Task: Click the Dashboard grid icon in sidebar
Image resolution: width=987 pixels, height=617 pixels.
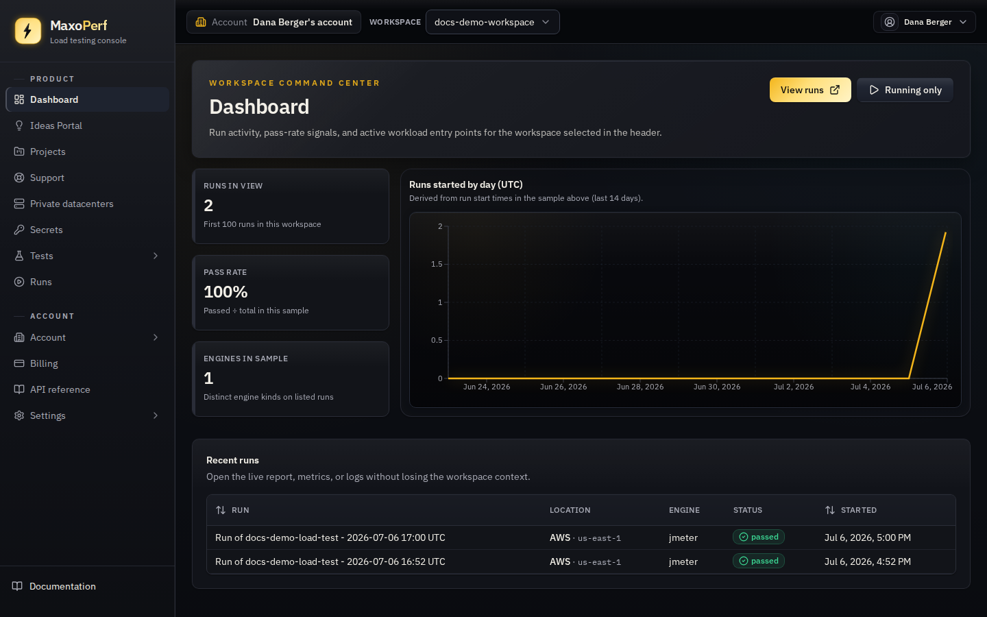Action: point(19,99)
